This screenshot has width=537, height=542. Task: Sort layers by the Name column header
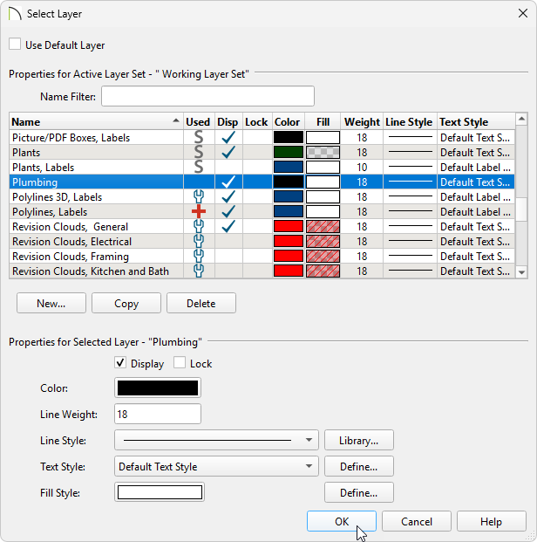point(96,121)
